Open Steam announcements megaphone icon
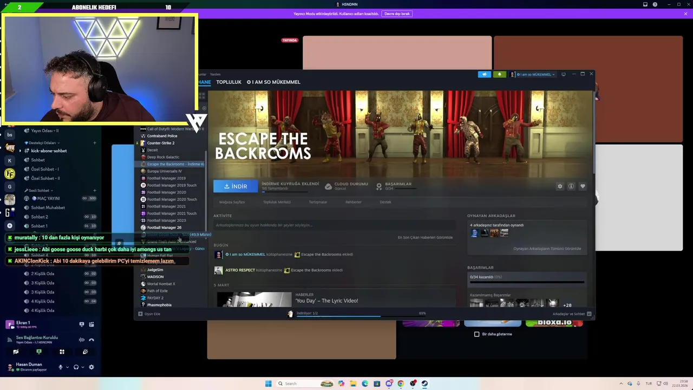 [x=485, y=74]
